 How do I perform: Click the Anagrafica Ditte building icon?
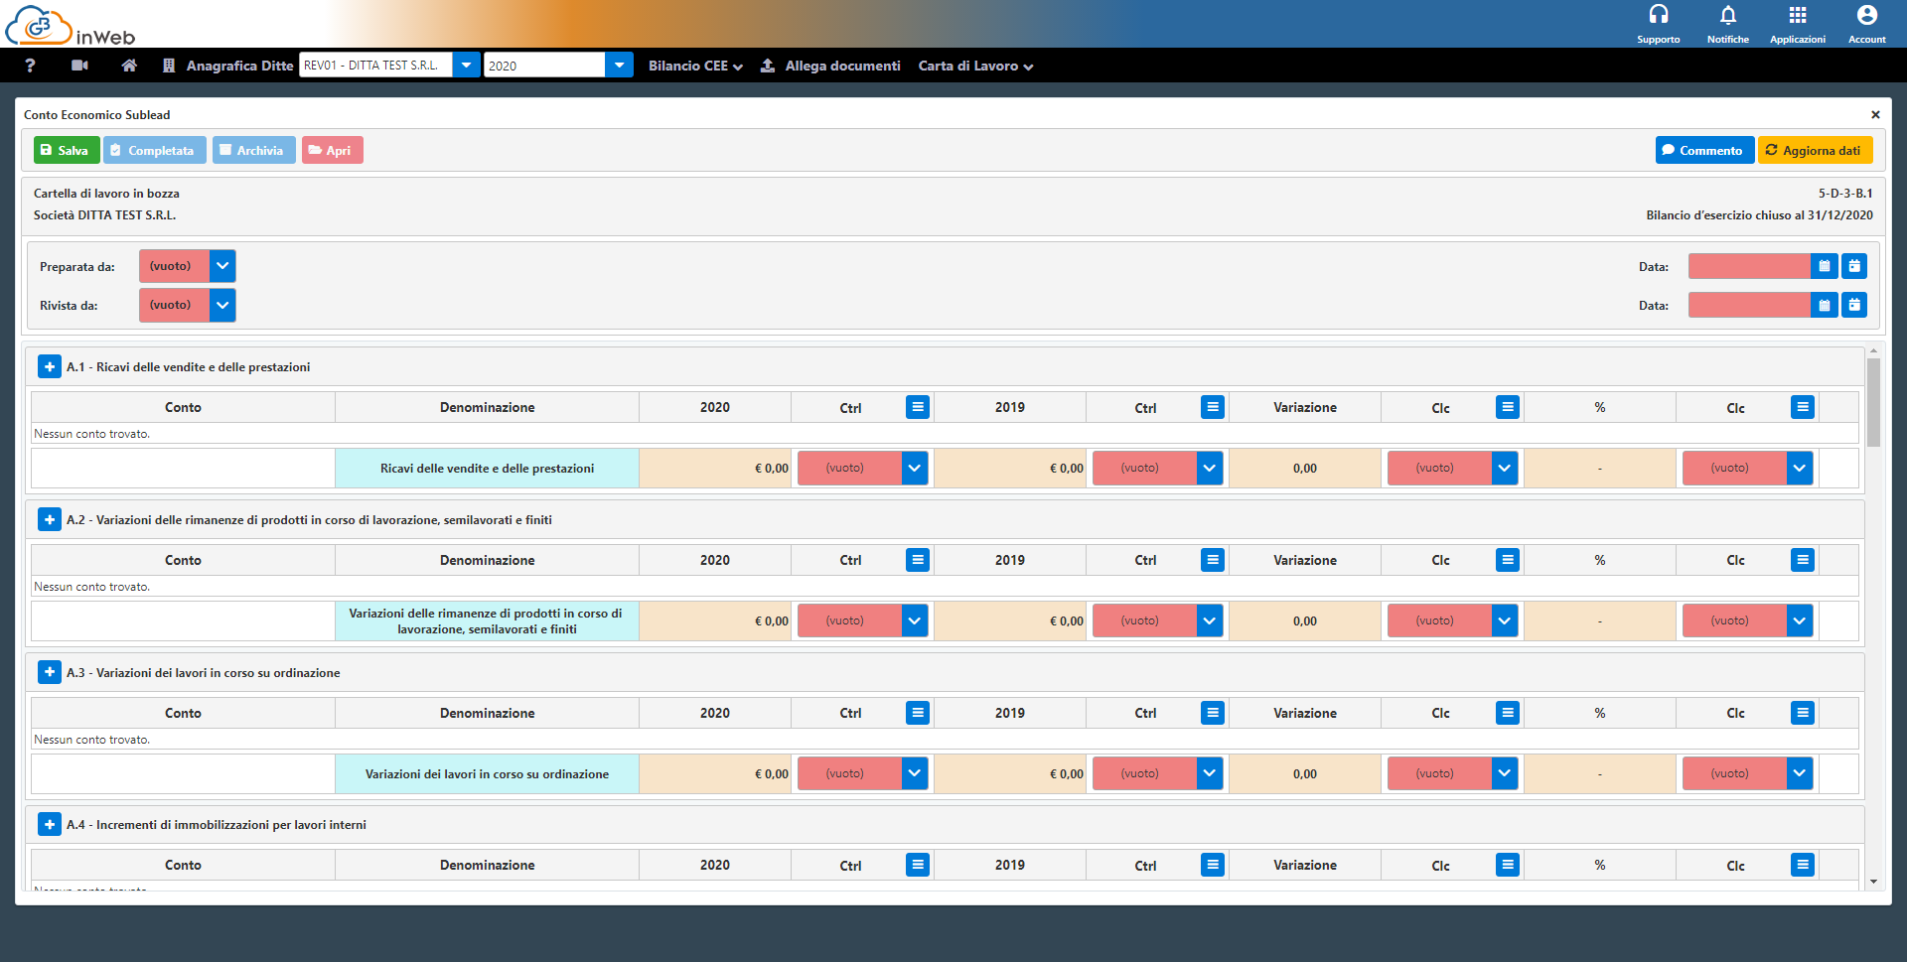click(169, 66)
